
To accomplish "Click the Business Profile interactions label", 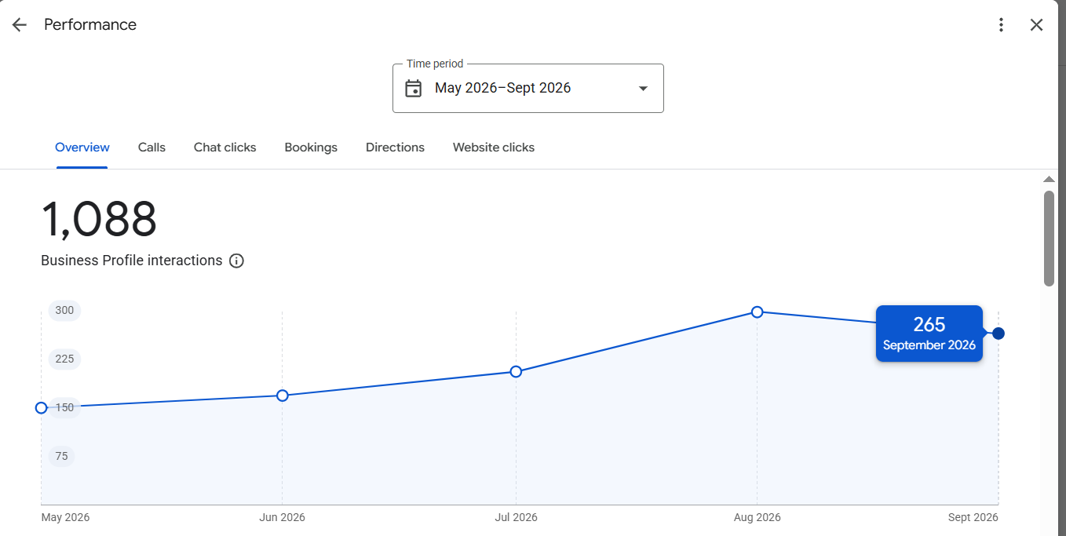I will [132, 261].
